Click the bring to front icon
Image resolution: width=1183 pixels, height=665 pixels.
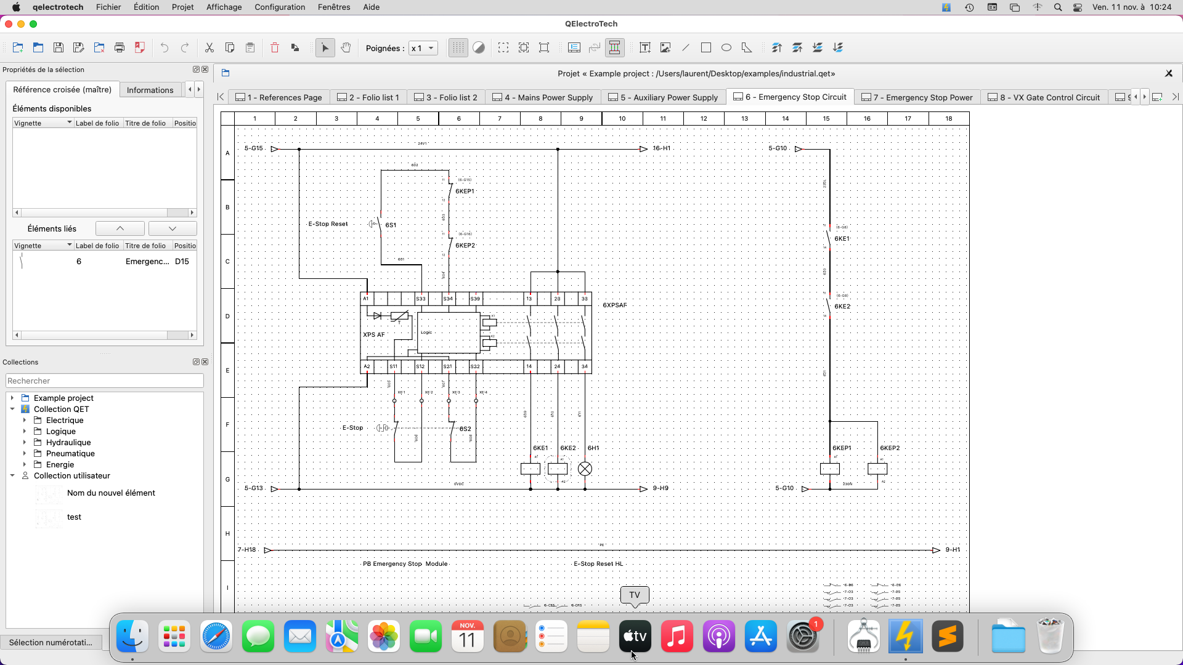click(x=777, y=47)
